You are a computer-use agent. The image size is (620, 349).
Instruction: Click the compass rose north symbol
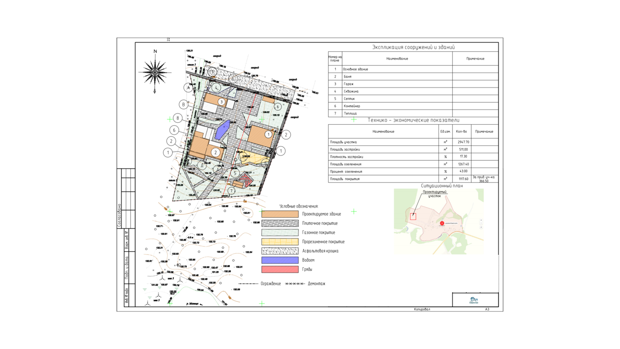pos(155,72)
